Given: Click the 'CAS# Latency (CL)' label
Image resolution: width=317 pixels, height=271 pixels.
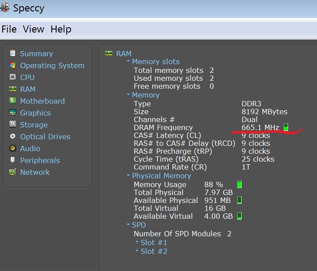Looking at the screenshot, I should click(167, 135).
